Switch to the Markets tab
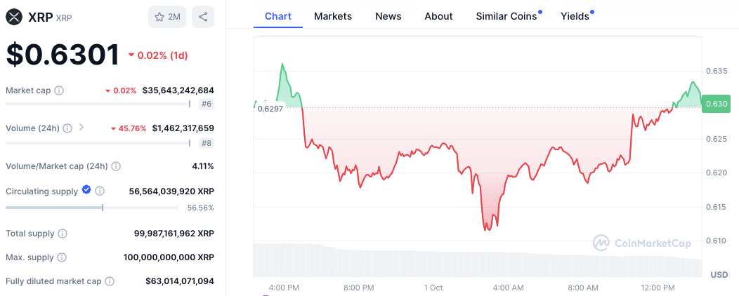739x296 pixels. (x=333, y=16)
